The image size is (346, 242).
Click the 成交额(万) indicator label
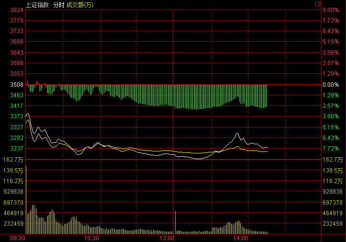pyautogui.click(x=80, y=4)
